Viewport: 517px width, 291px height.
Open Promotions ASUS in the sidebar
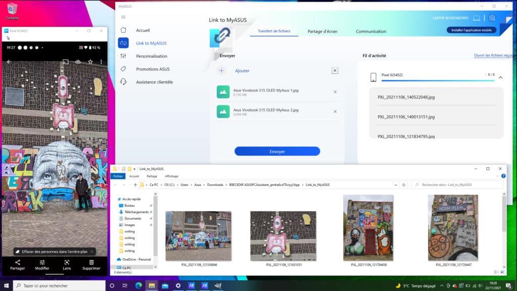tap(152, 69)
